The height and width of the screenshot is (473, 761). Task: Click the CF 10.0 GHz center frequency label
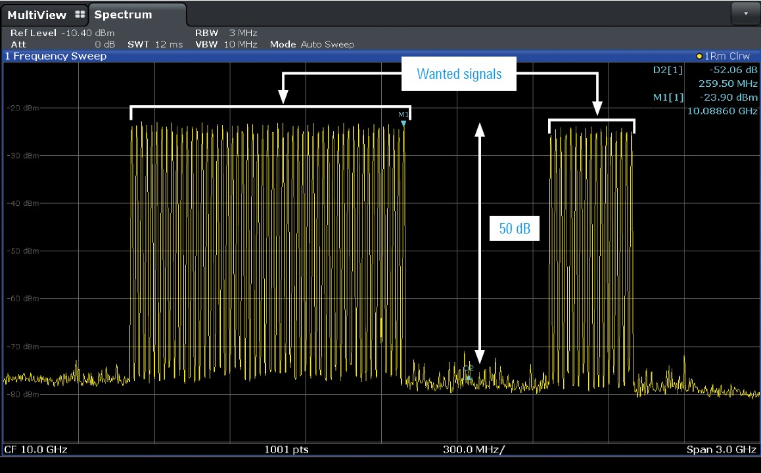point(36,449)
